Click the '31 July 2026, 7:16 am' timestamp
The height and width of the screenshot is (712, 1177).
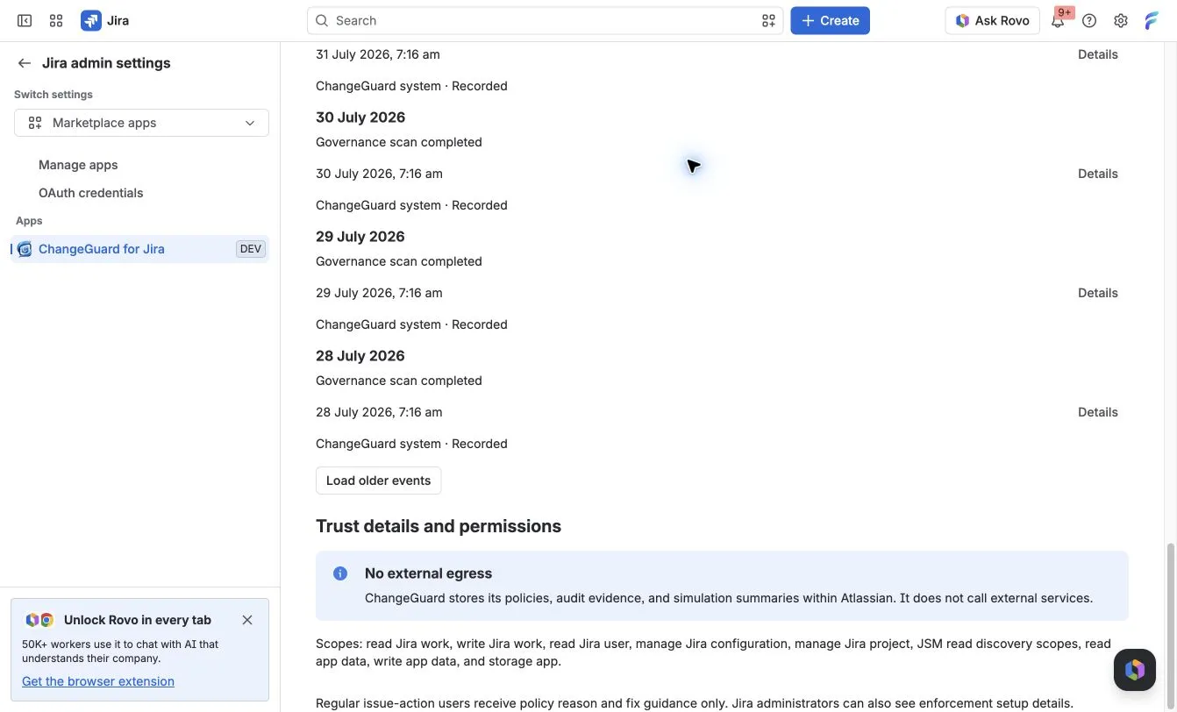(378, 54)
